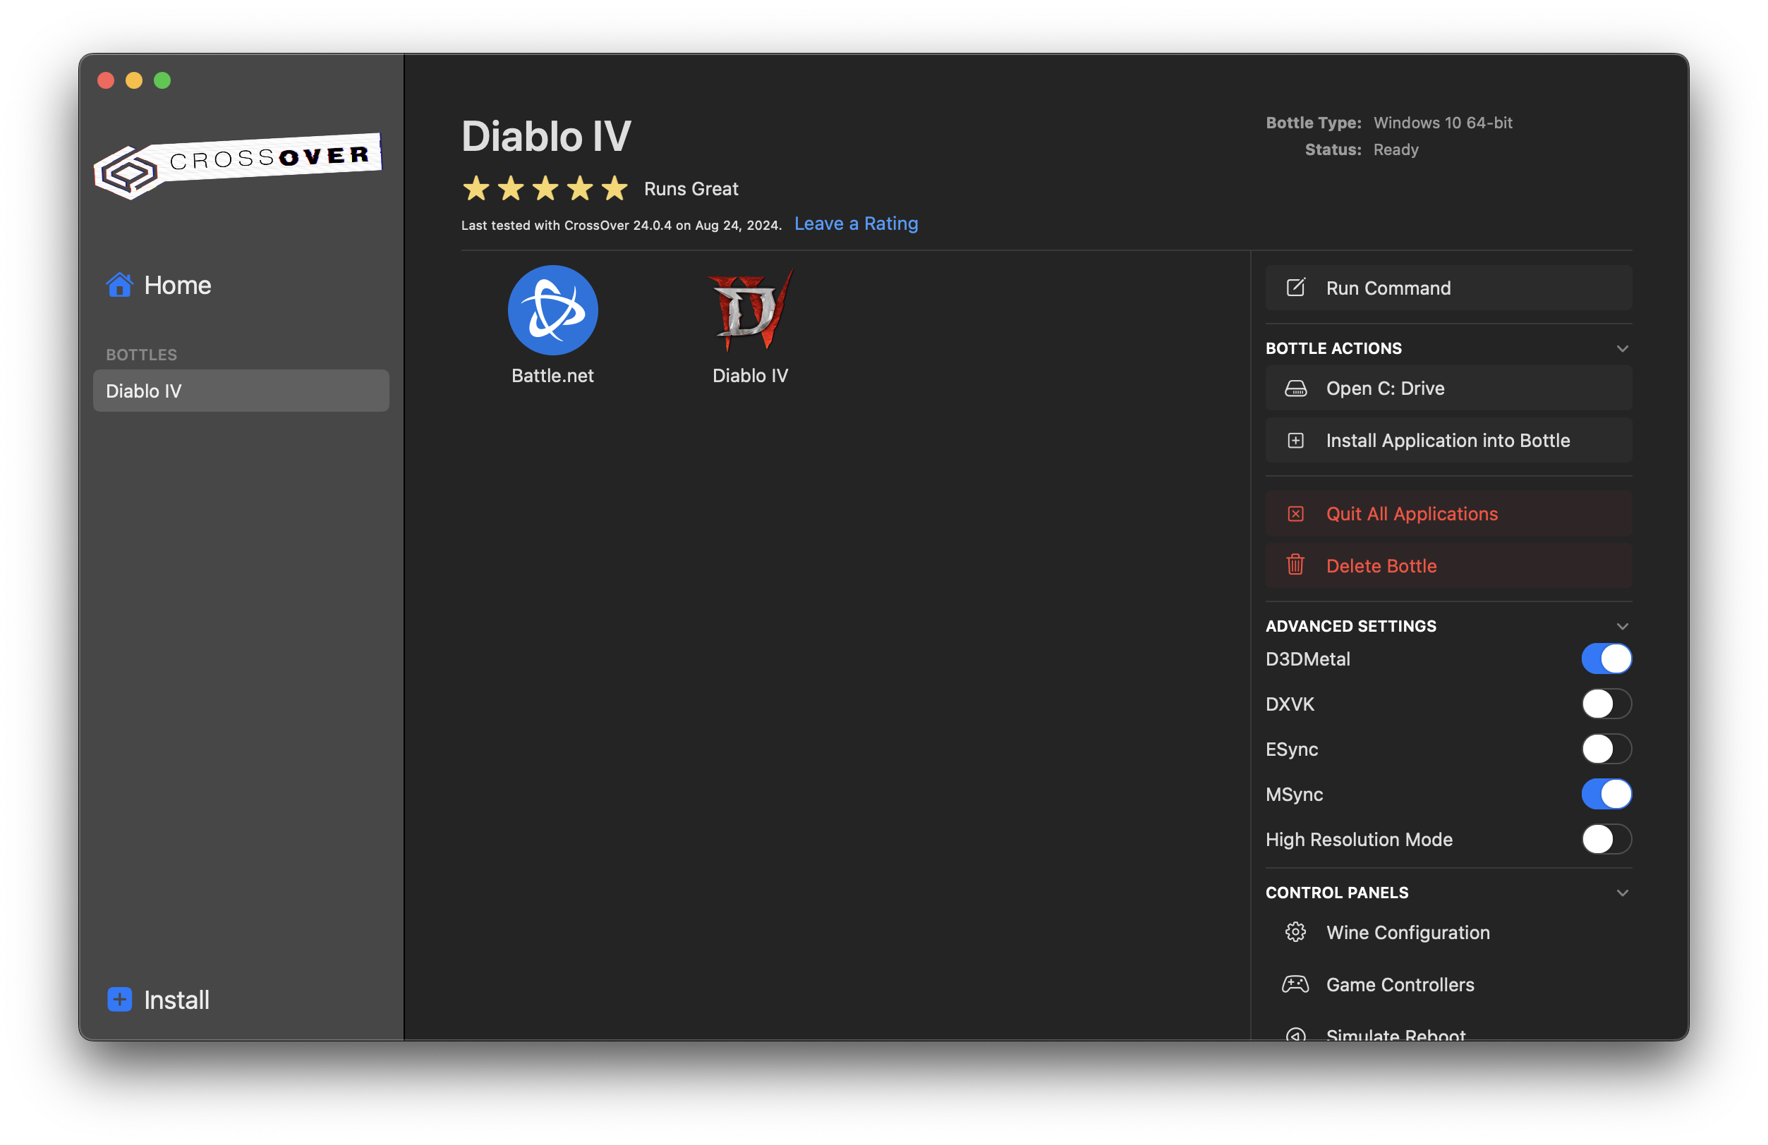The width and height of the screenshot is (1768, 1145).
Task: Click Quit All Applications button
Action: click(1448, 514)
